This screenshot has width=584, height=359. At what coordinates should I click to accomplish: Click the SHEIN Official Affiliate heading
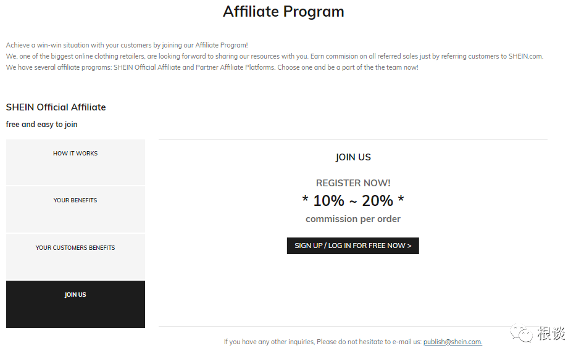56,107
